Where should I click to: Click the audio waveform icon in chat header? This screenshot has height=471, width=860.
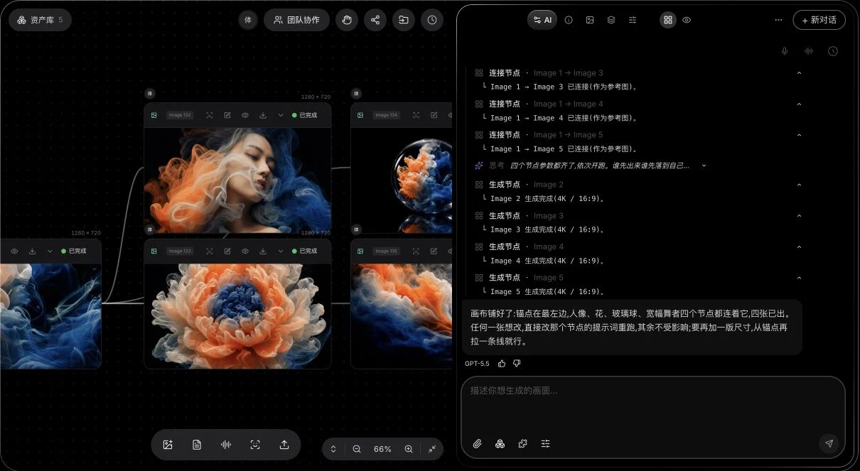tap(809, 51)
